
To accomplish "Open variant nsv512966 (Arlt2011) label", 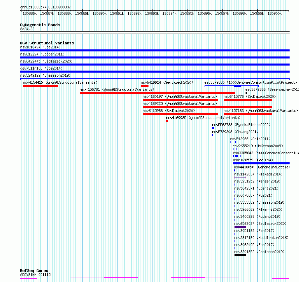I will click(x=250, y=139).
